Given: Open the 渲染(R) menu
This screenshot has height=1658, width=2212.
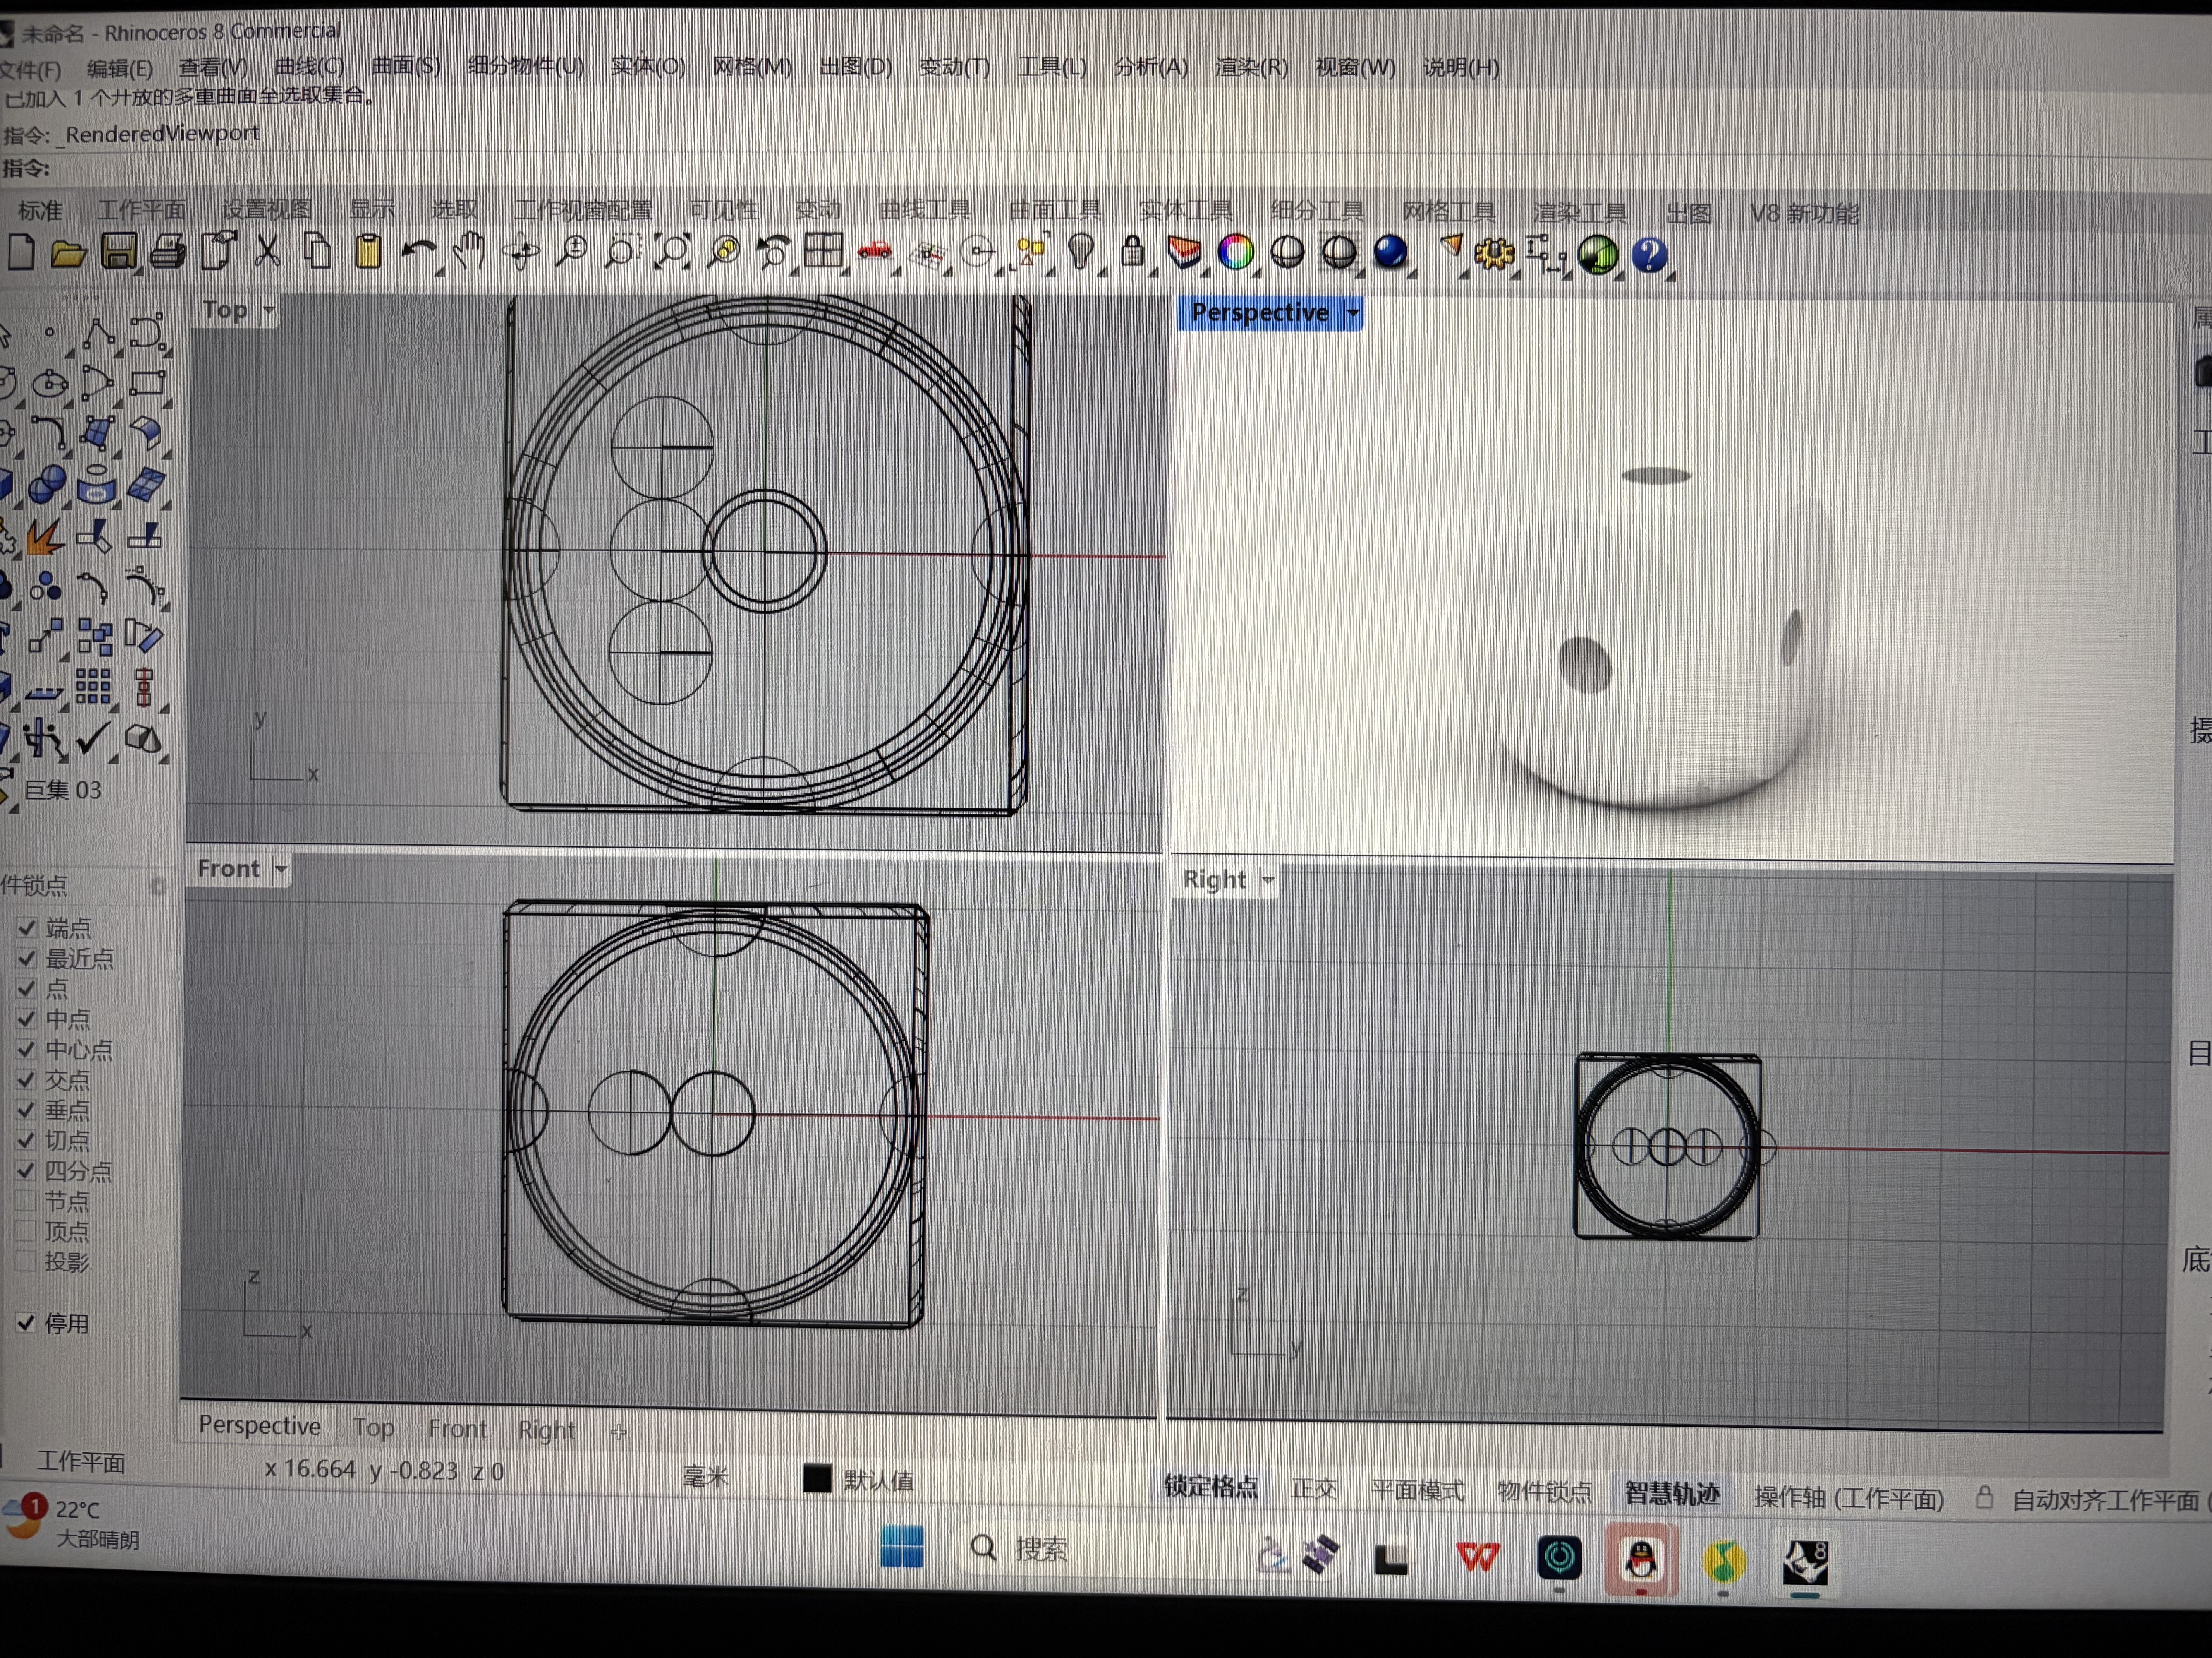Looking at the screenshot, I should click(1251, 68).
